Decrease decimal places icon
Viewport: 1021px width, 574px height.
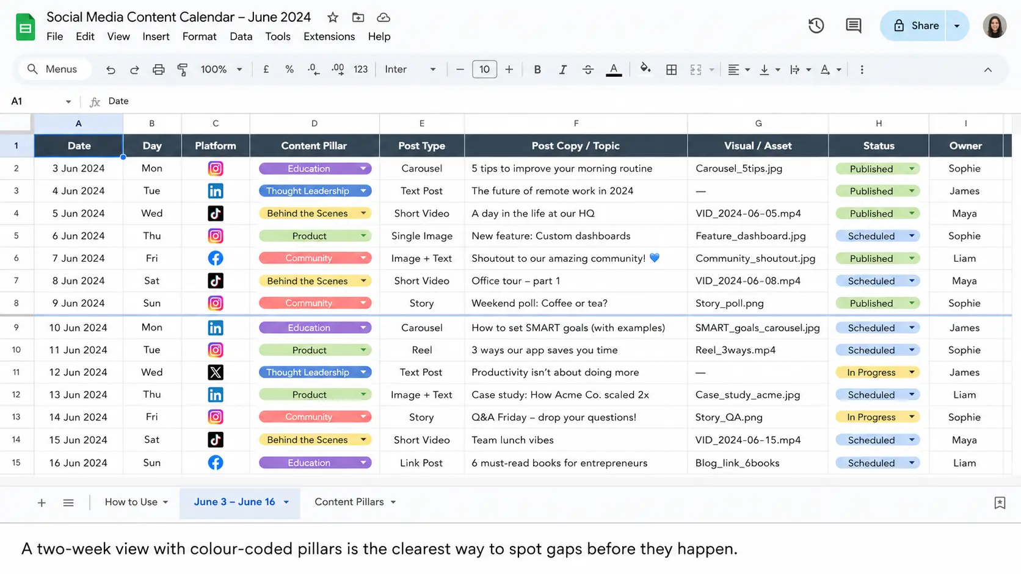click(x=313, y=70)
